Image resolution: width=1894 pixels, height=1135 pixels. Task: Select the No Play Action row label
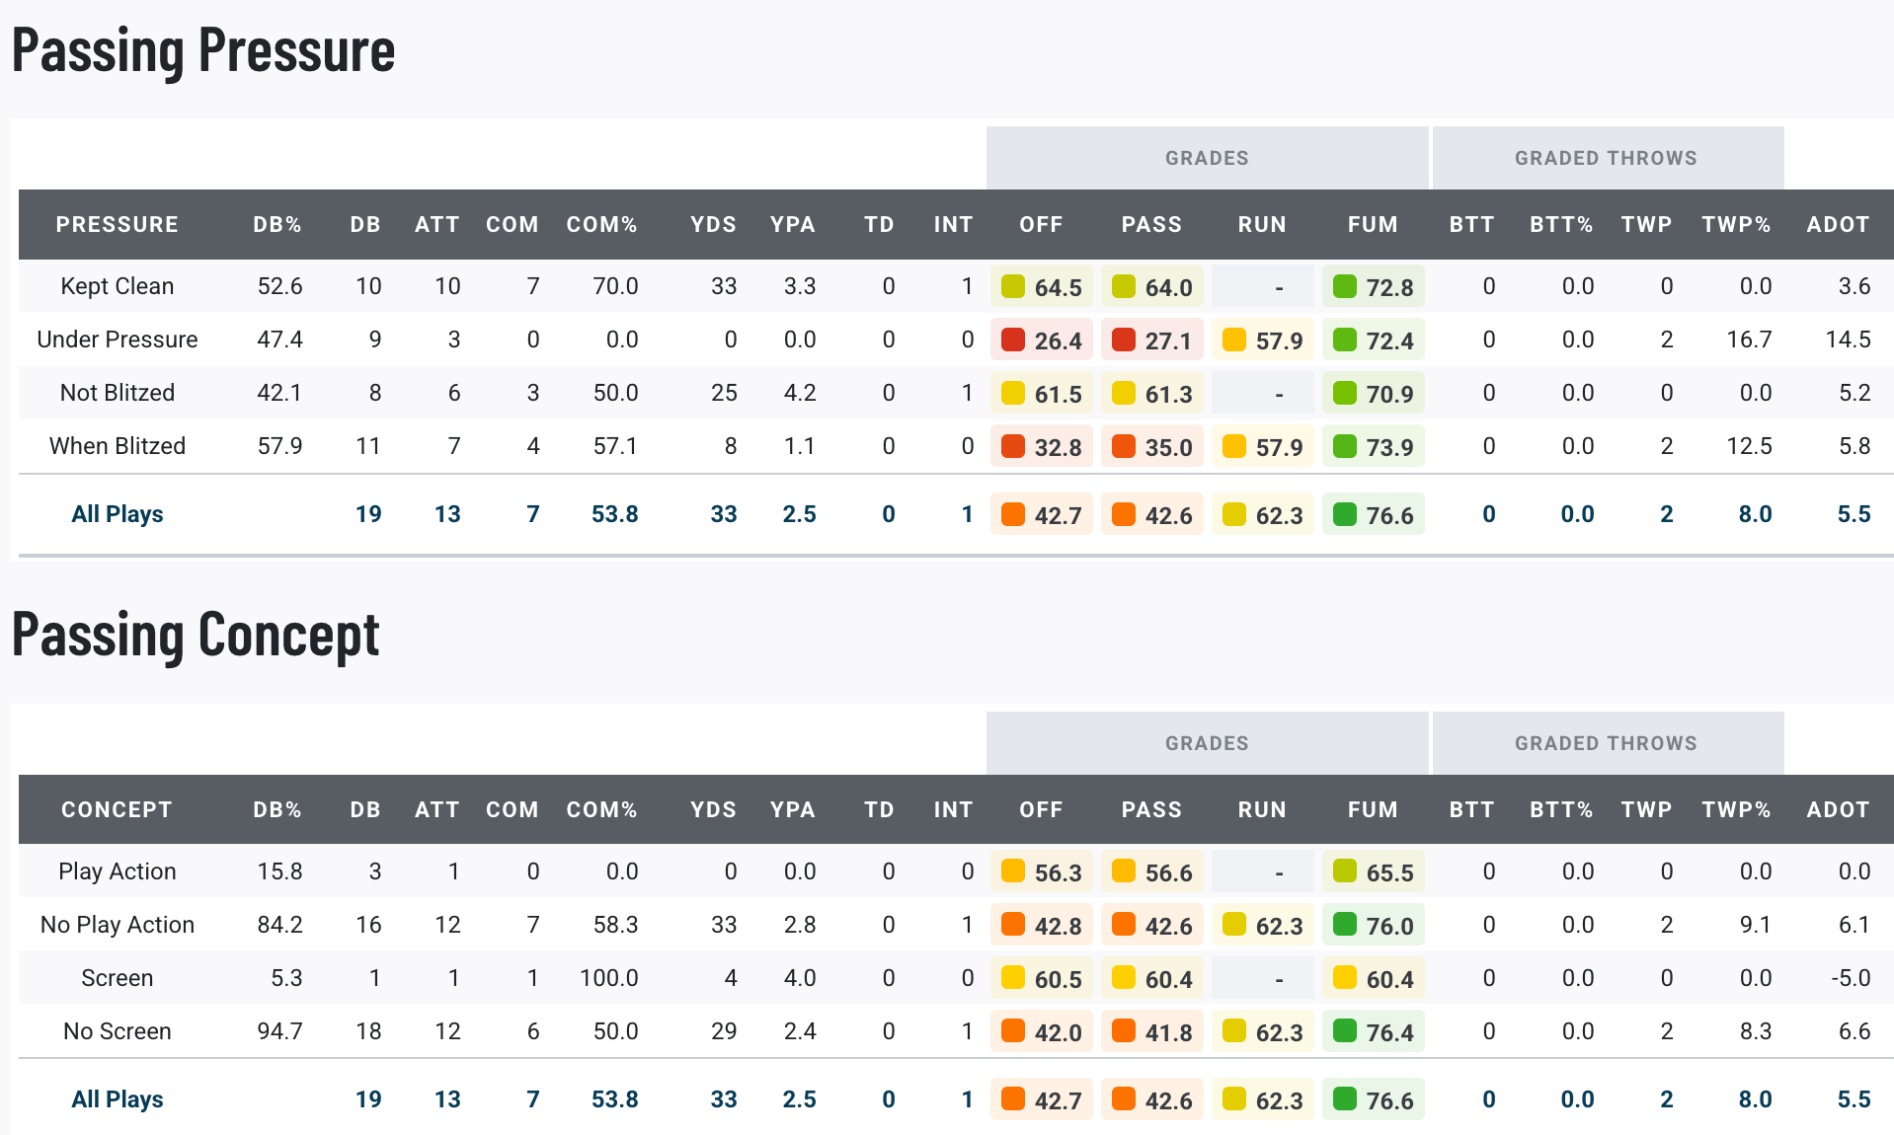point(117,925)
